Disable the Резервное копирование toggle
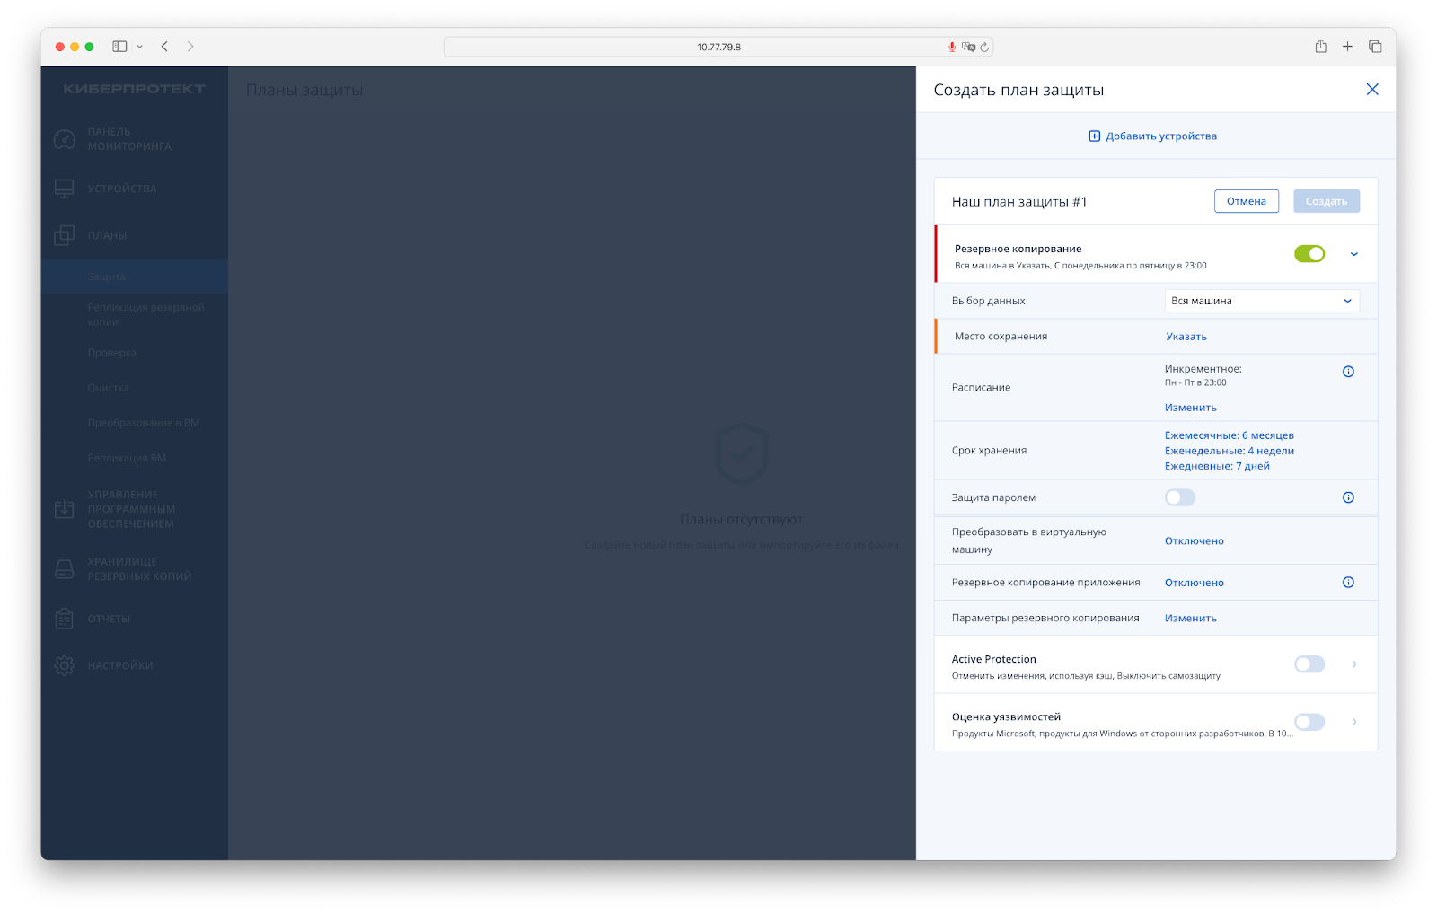The width and height of the screenshot is (1437, 914). (x=1309, y=254)
